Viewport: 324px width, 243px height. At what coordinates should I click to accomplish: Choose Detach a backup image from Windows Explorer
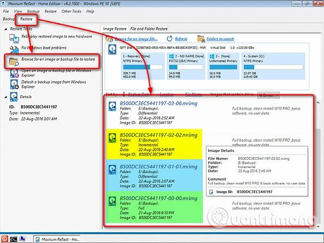(x=54, y=84)
